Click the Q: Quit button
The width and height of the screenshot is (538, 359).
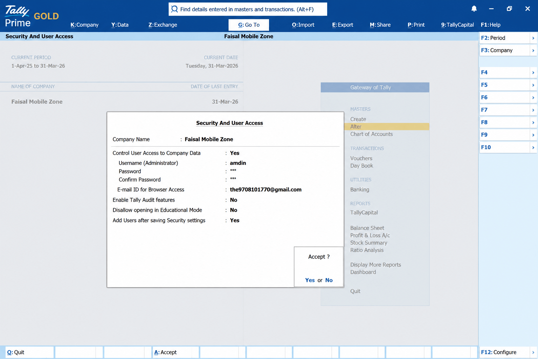pyautogui.click(x=30, y=352)
